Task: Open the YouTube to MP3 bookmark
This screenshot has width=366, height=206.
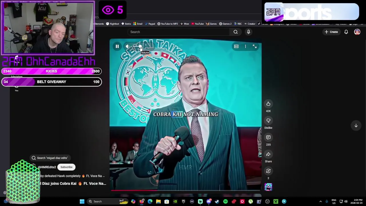Action: click(168, 24)
